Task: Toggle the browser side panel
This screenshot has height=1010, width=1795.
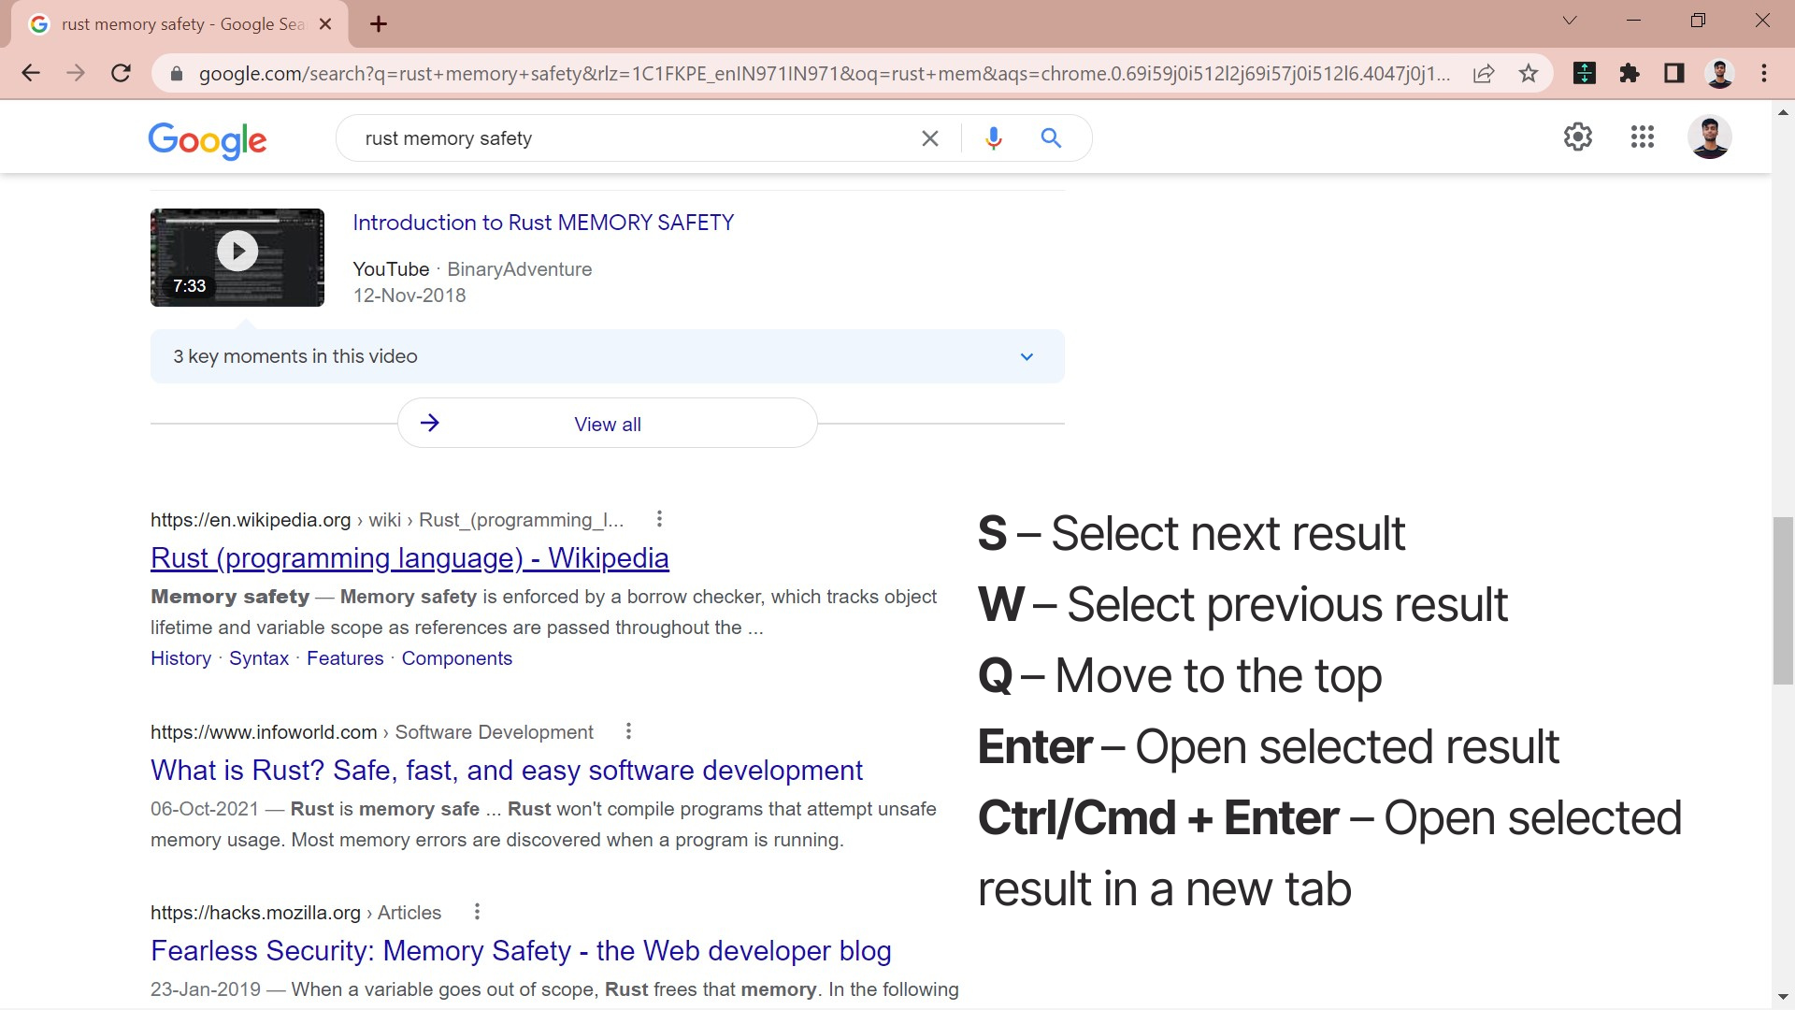Action: (1673, 73)
